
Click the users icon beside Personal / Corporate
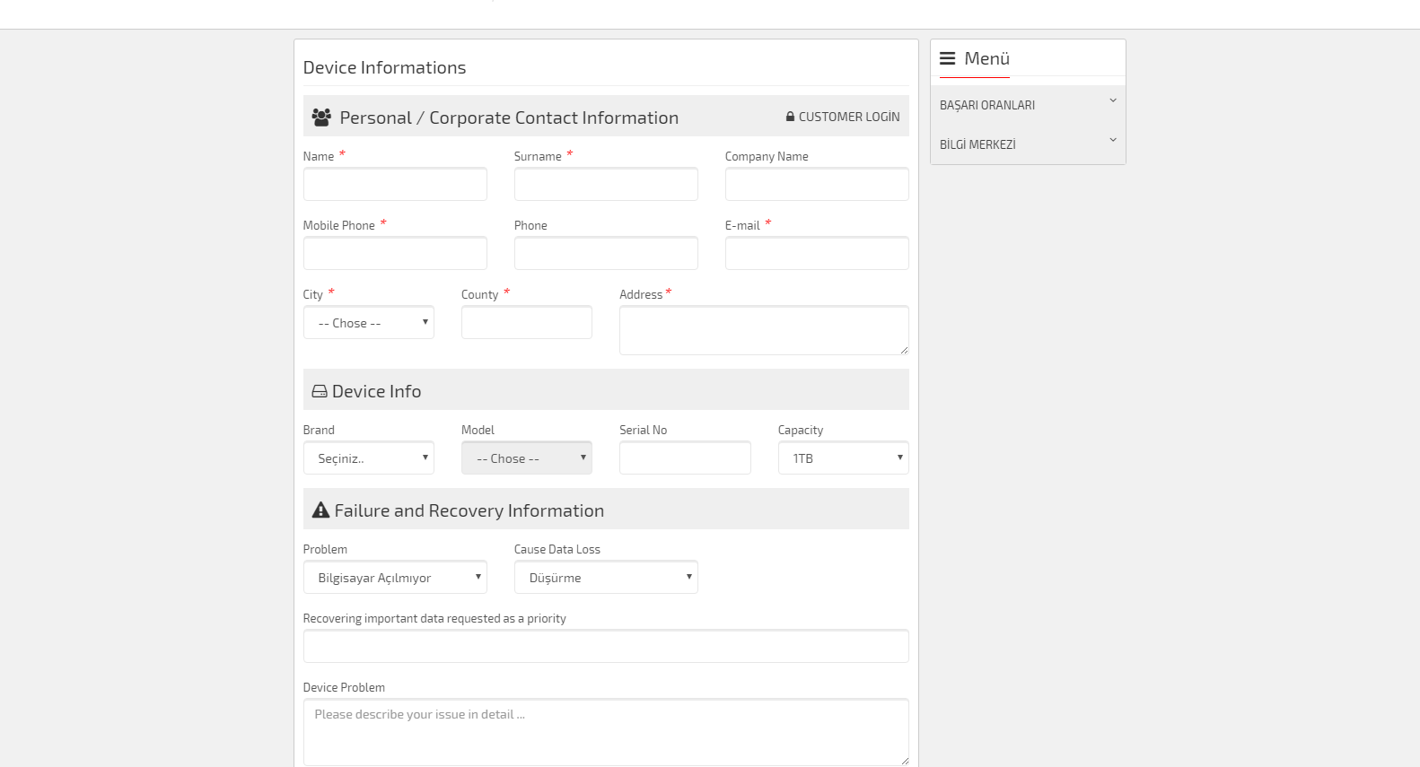[321, 117]
